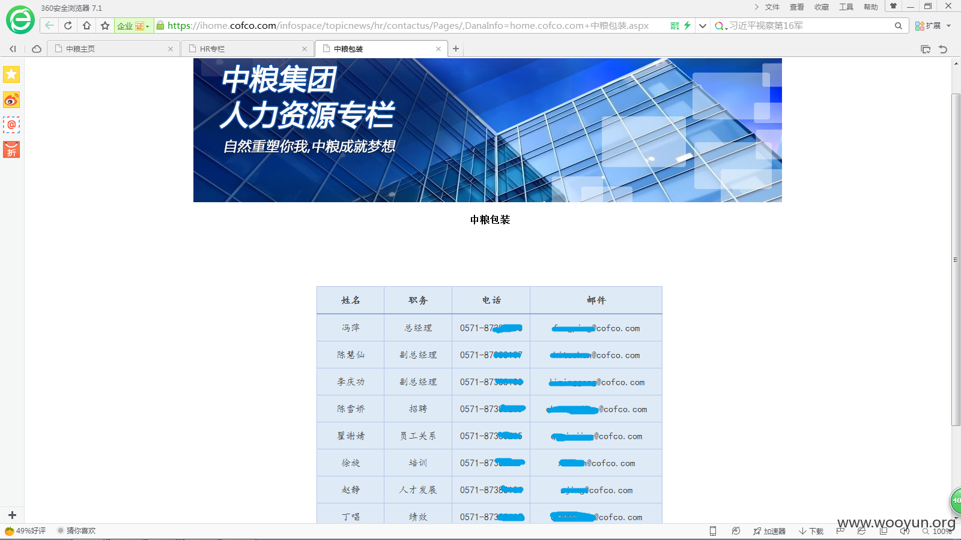Screen dimensions: 961x540
Task: Open a new tab with plus button
Action: (x=456, y=49)
